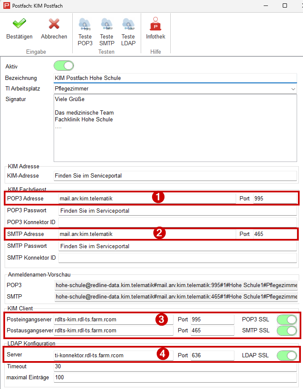Expand the TI Arbeitsplatz dropdown
This screenshot has width=303, height=389.
point(293,89)
